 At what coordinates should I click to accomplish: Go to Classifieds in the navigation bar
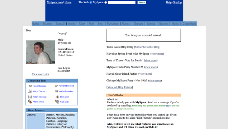[189, 24]
